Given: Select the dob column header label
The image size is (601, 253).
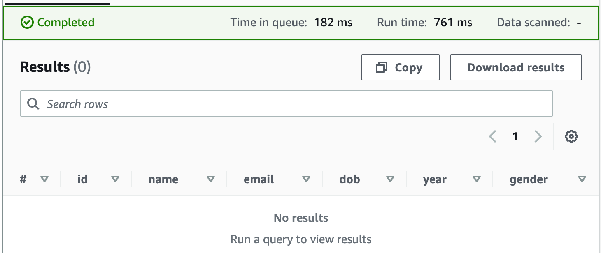Looking at the screenshot, I should (x=349, y=179).
